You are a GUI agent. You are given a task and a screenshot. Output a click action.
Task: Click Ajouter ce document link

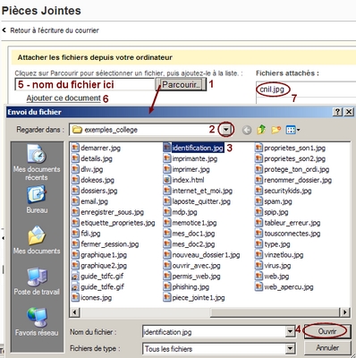click(x=64, y=98)
